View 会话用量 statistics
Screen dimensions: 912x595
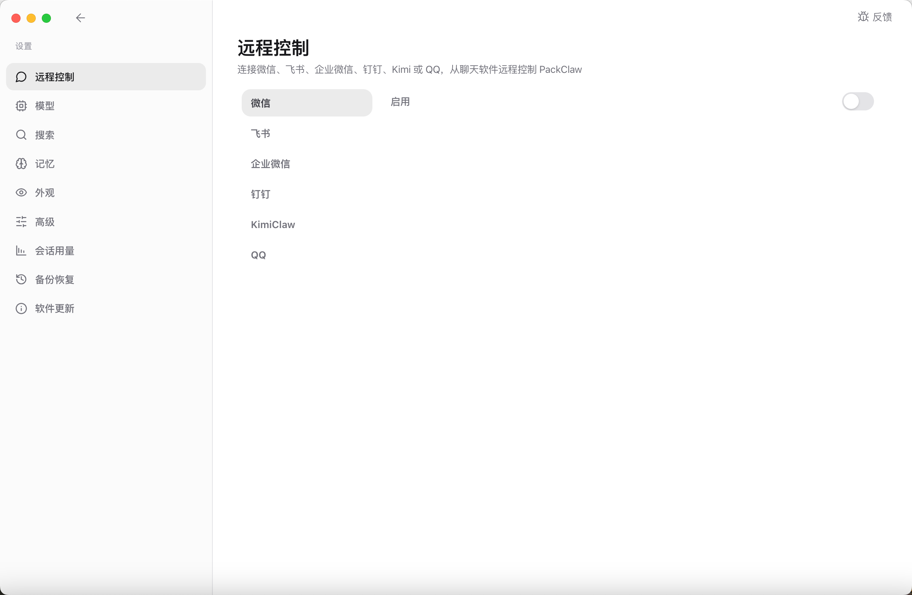[106, 250]
